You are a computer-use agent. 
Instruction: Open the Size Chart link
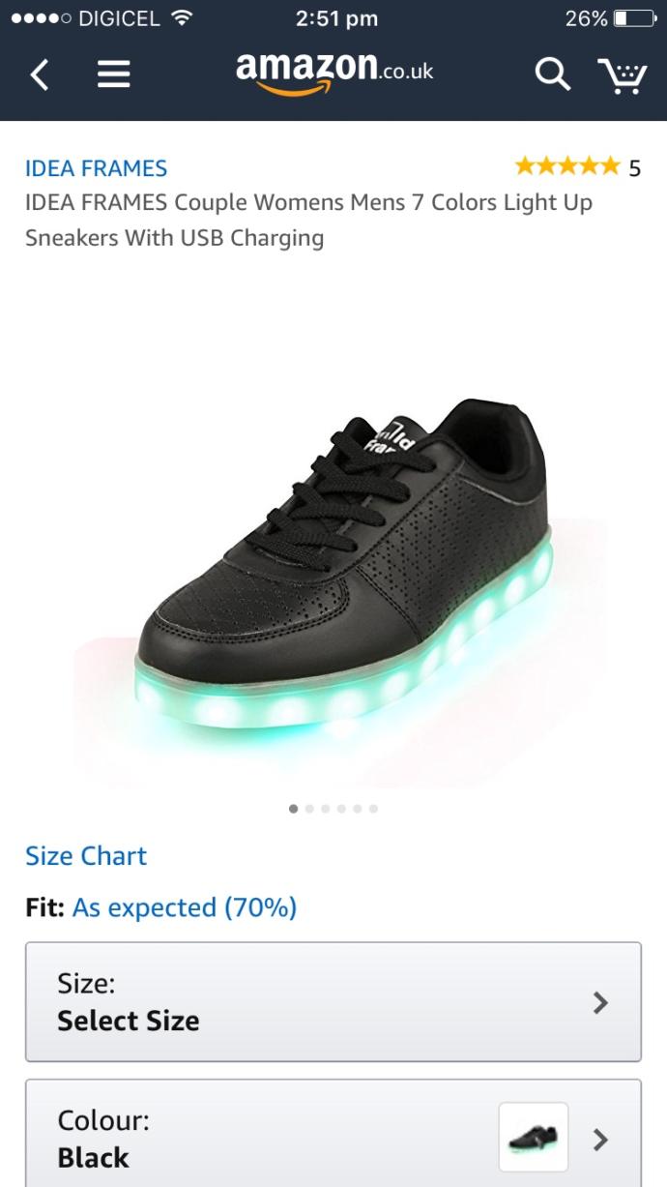[86, 856]
